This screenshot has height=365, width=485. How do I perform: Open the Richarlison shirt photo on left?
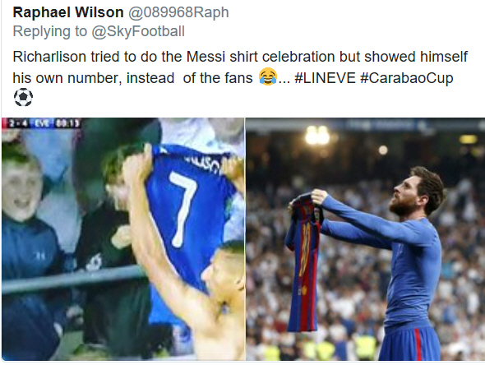coord(122,239)
